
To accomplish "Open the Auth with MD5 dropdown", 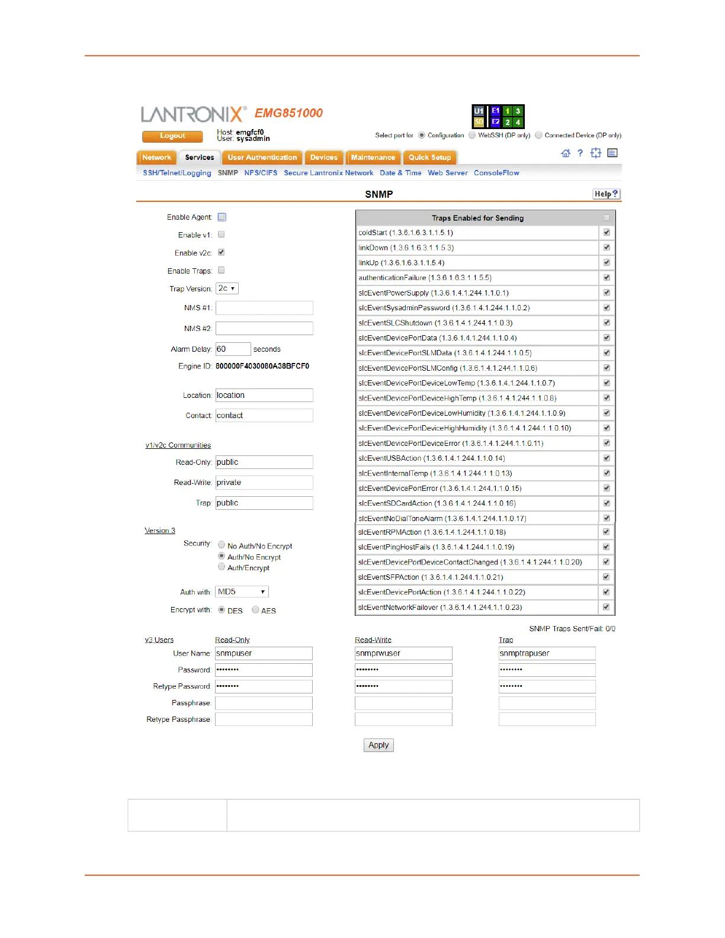I will pyautogui.click(x=242, y=592).
